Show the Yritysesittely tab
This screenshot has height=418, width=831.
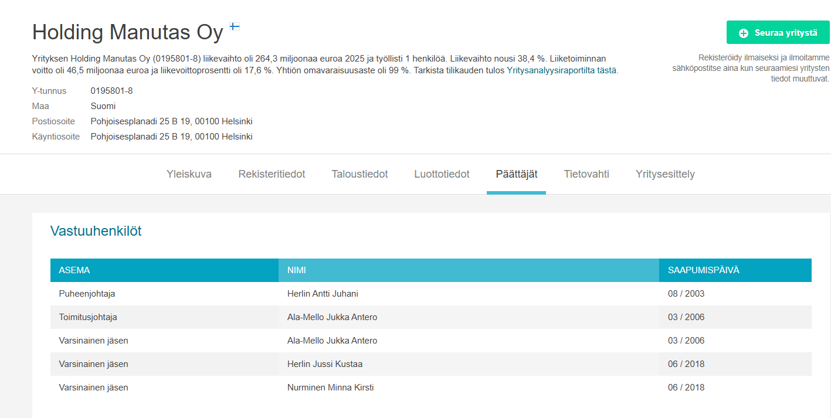[x=665, y=174]
